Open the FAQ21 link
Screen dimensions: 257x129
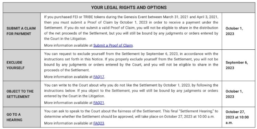click(99, 103)
